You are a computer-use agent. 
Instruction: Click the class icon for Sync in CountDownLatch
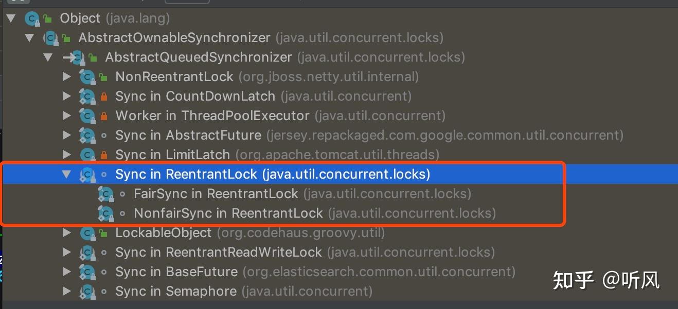click(86, 96)
